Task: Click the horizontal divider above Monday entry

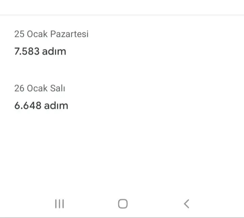Action: point(122,15)
